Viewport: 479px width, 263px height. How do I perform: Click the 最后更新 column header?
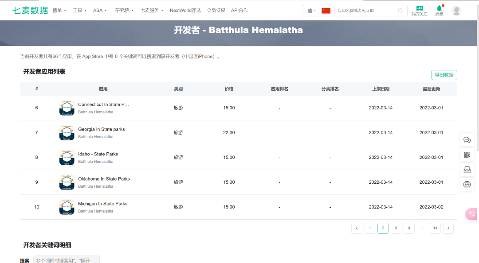[x=432, y=89]
